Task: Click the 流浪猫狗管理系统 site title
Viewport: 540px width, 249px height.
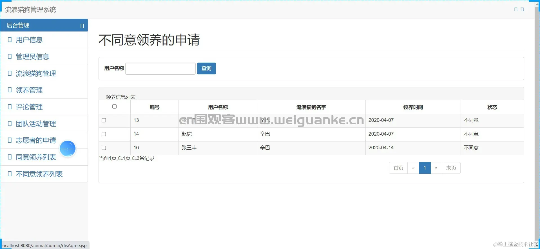Action: [30, 10]
